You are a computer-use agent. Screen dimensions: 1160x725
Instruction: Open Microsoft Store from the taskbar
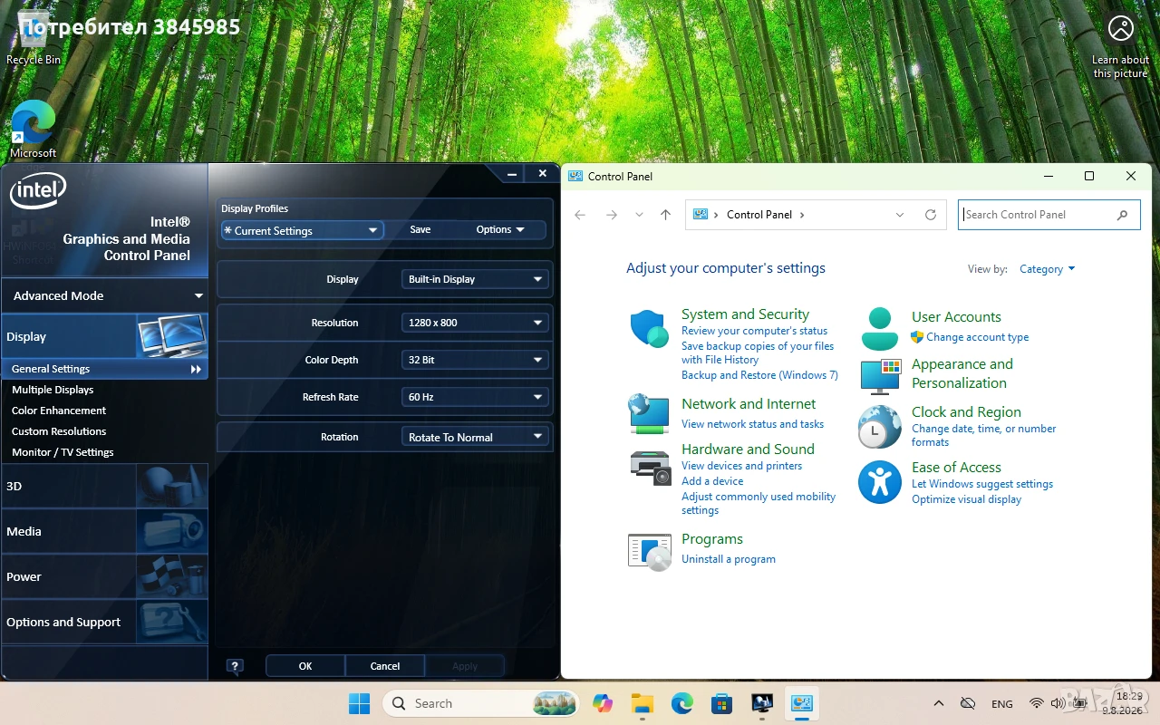722,703
